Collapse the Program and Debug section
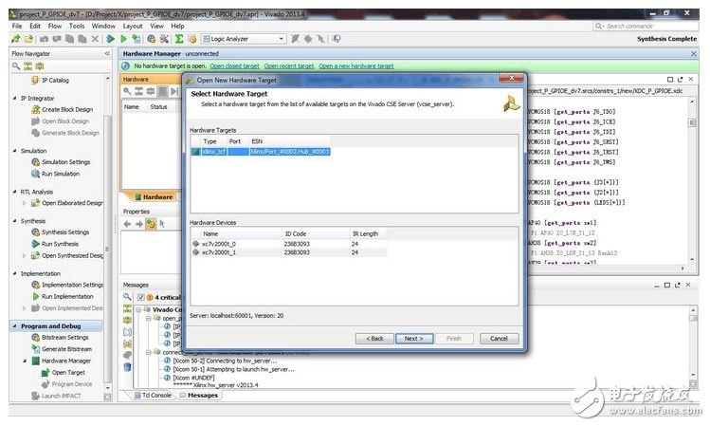This screenshot has height=426, width=710. [x=15, y=326]
